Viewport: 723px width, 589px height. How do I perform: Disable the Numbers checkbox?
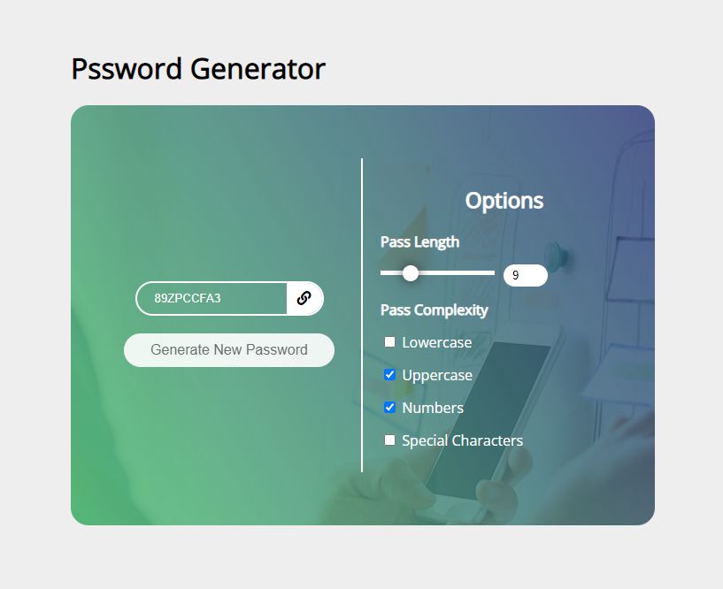[389, 408]
